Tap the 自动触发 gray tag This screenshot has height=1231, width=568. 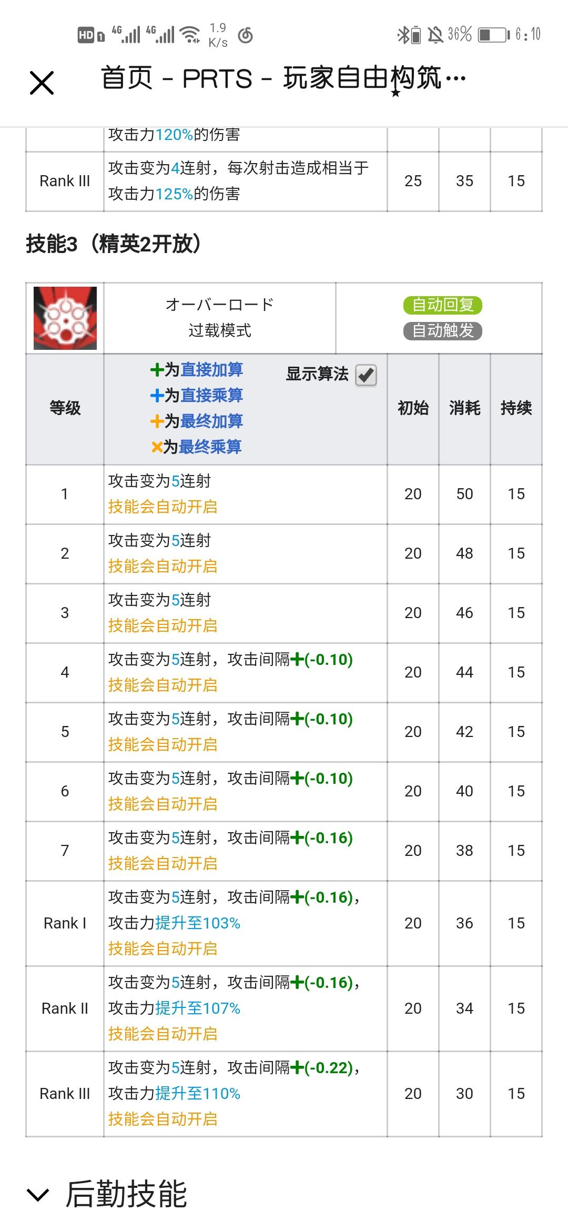[x=443, y=331]
